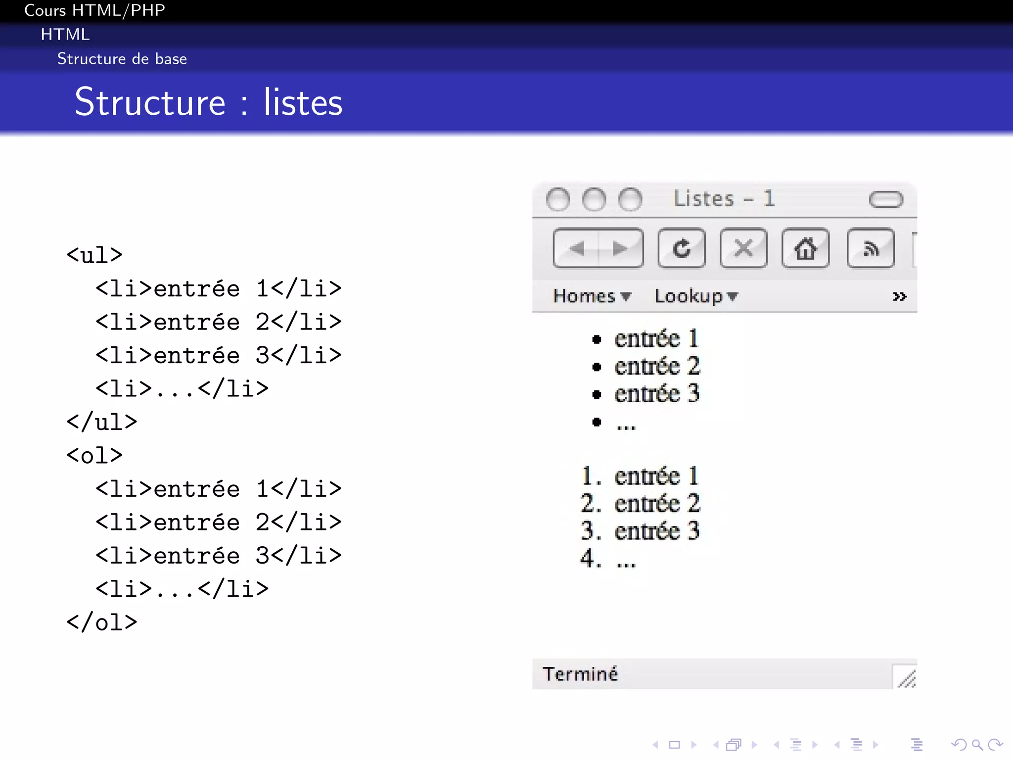Expand the bookmarks overflow chevron
The height and width of the screenshot is (760, 1013).
899,296
